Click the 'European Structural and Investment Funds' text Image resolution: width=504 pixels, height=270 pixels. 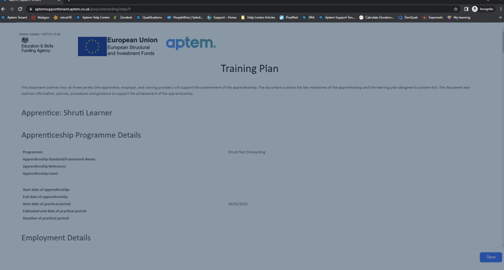131,50
